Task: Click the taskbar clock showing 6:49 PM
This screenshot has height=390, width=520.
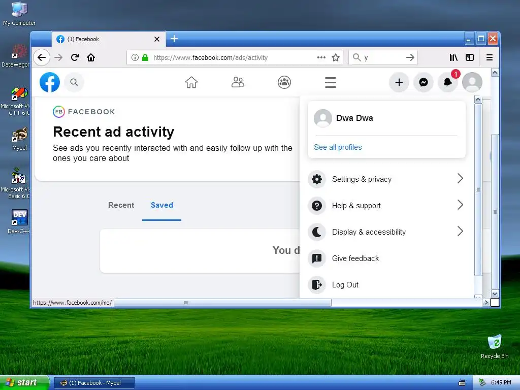Action: coord(501,383)
